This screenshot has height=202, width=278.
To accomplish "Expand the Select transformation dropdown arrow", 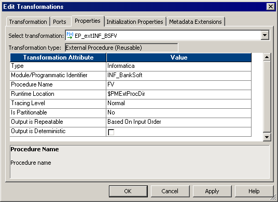I will [265, 35].
